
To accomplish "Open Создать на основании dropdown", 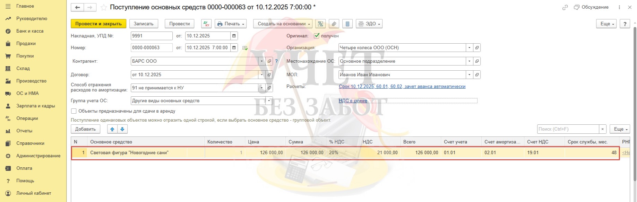I will point(283,24).
